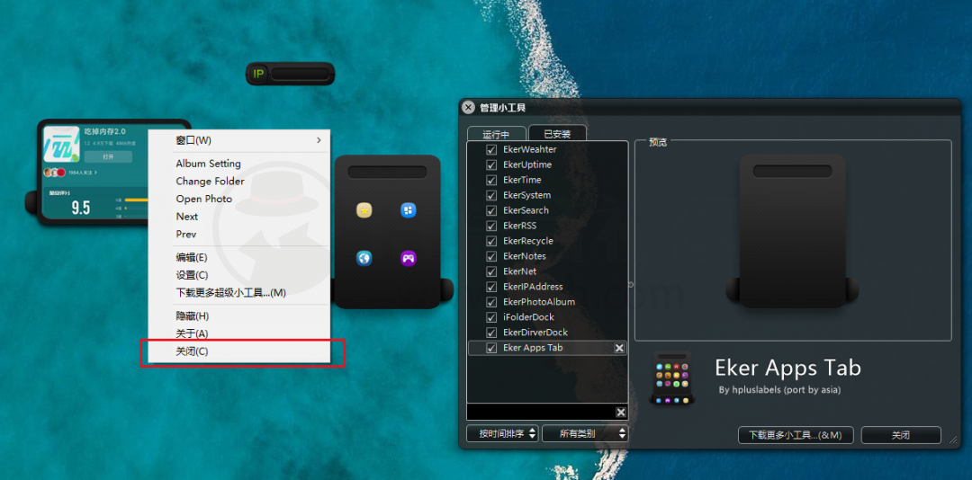
Task: Click the widget preview image in the preview pane
Action: coord(792,231)
